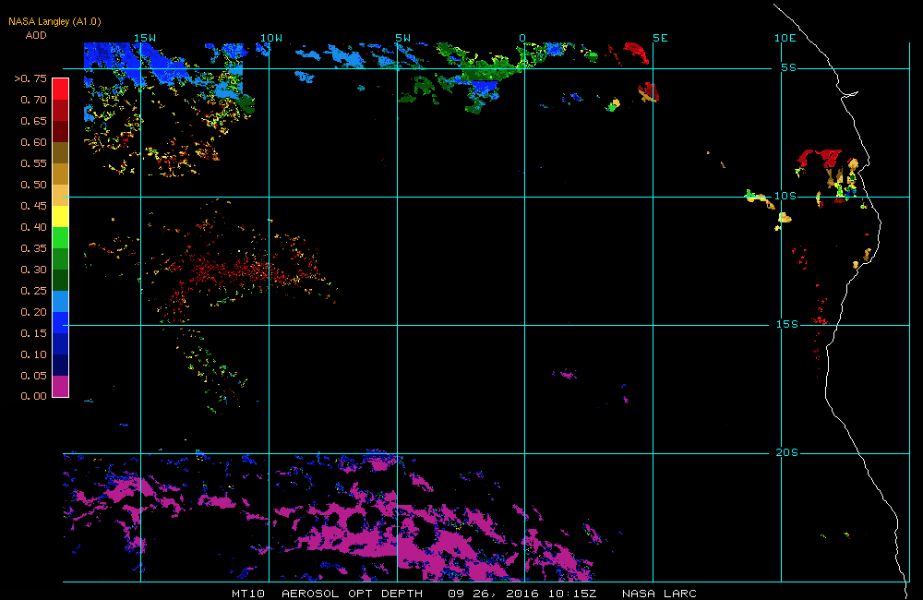Click the '5W' longitude label

click(x=403, y=38)
